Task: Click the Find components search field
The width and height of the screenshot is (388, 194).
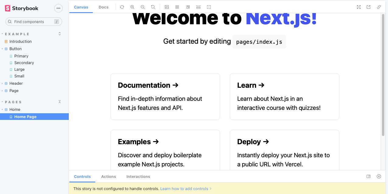Action: pyautogui.click(x=34, y=22)
